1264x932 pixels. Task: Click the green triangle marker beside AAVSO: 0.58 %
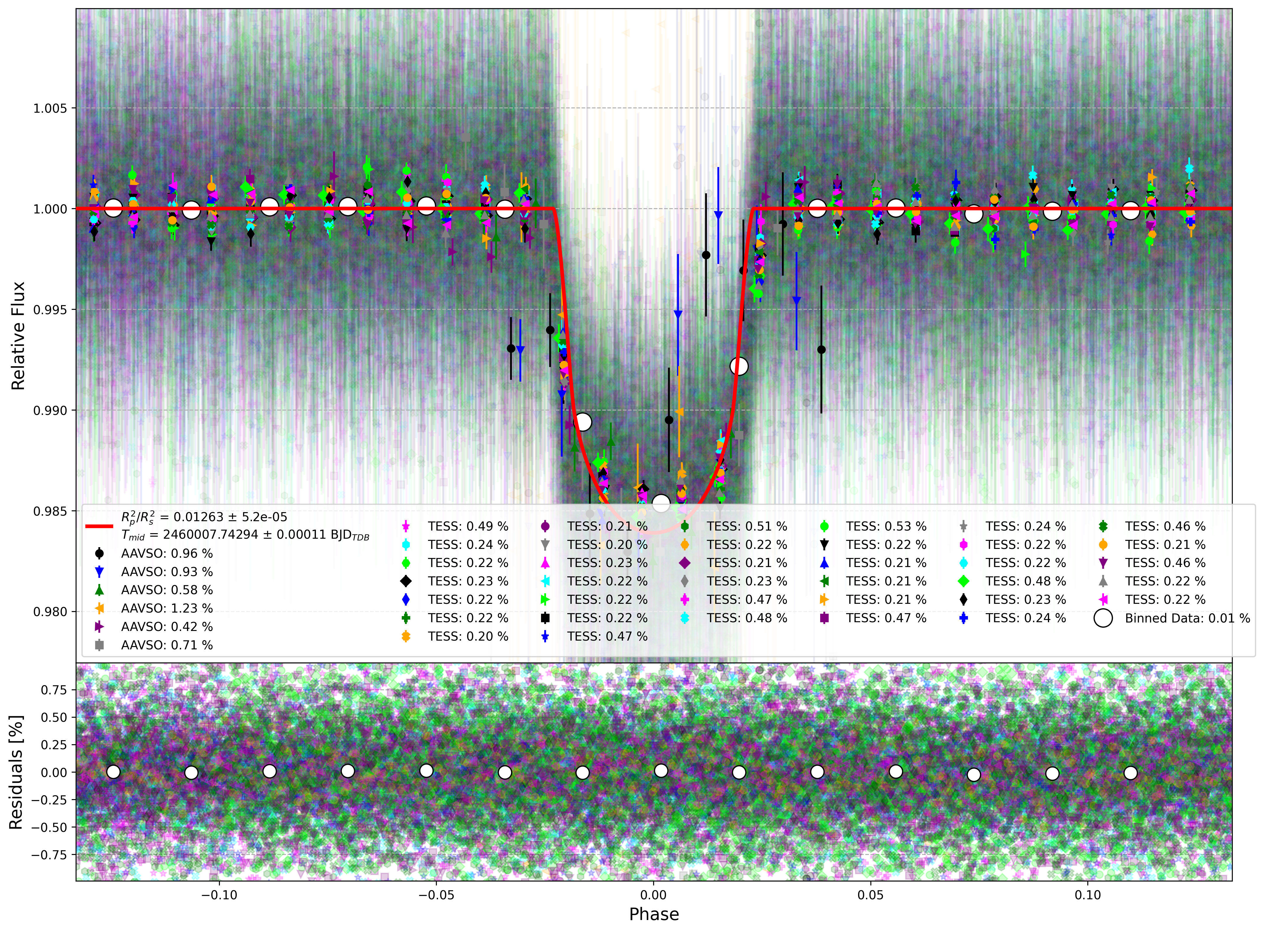(99, 590)
